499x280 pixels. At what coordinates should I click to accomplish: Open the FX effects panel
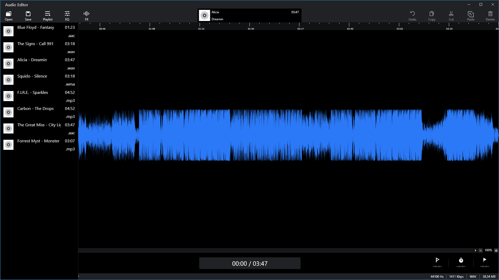pos(86,16)
